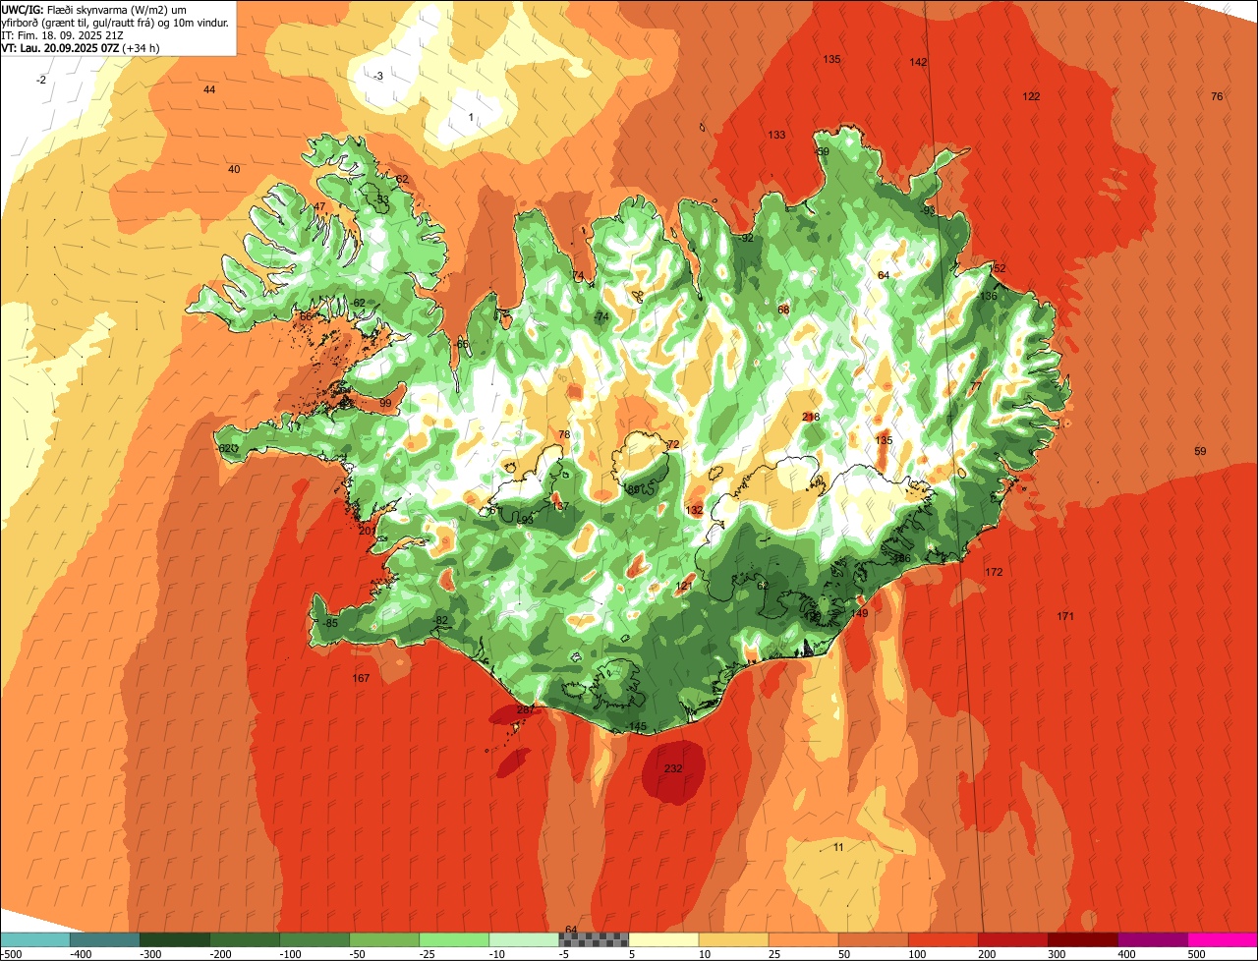Viewport: 1258px width, 961px height.
Task: Click the '59' value over the eastern ocean
Action: tap(1200, 451)
